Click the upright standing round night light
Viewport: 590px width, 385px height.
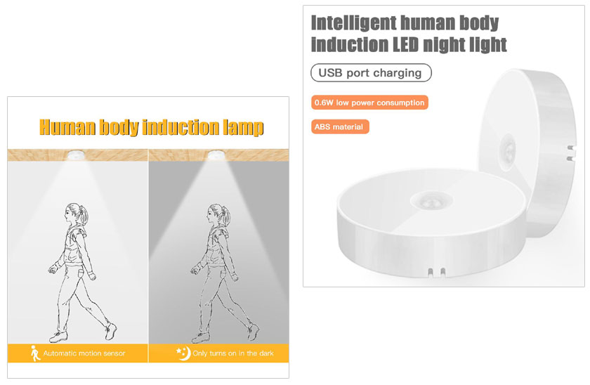[527, 152]
